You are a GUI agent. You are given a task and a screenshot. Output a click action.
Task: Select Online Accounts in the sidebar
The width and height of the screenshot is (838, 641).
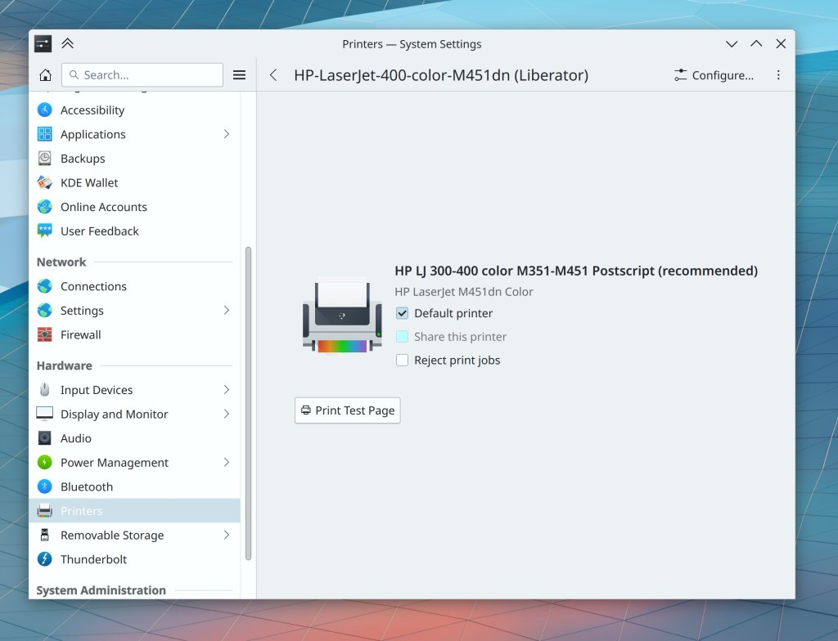[x=103, y=208]
